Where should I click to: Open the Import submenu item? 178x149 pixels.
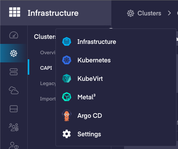[48, 99]
